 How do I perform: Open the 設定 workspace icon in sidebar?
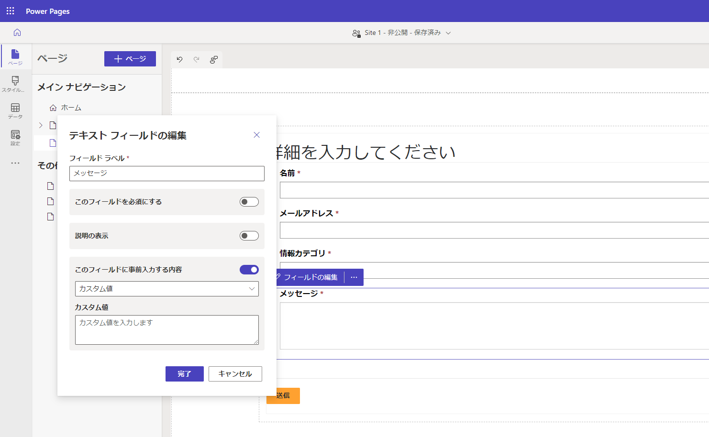tap(15, 138)
